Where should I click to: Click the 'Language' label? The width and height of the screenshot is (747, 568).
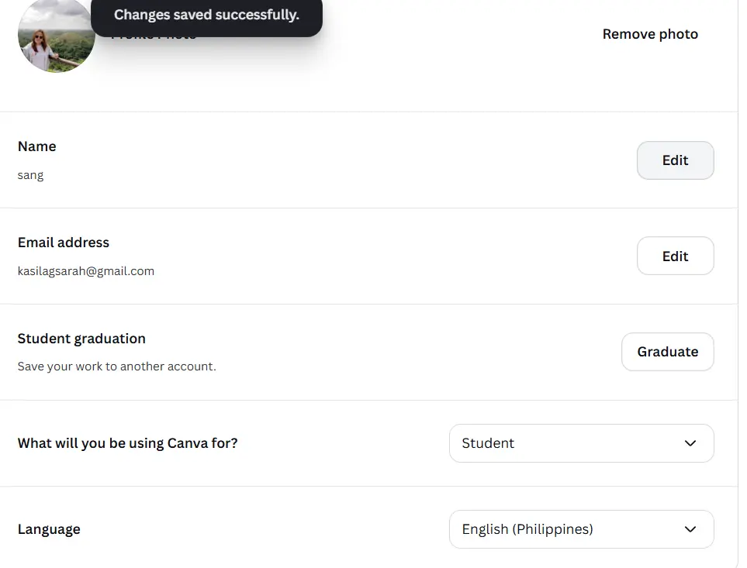pos(49,529)
